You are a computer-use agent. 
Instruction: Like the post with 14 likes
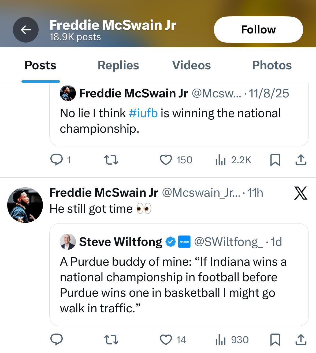click(x=166, y=340)
